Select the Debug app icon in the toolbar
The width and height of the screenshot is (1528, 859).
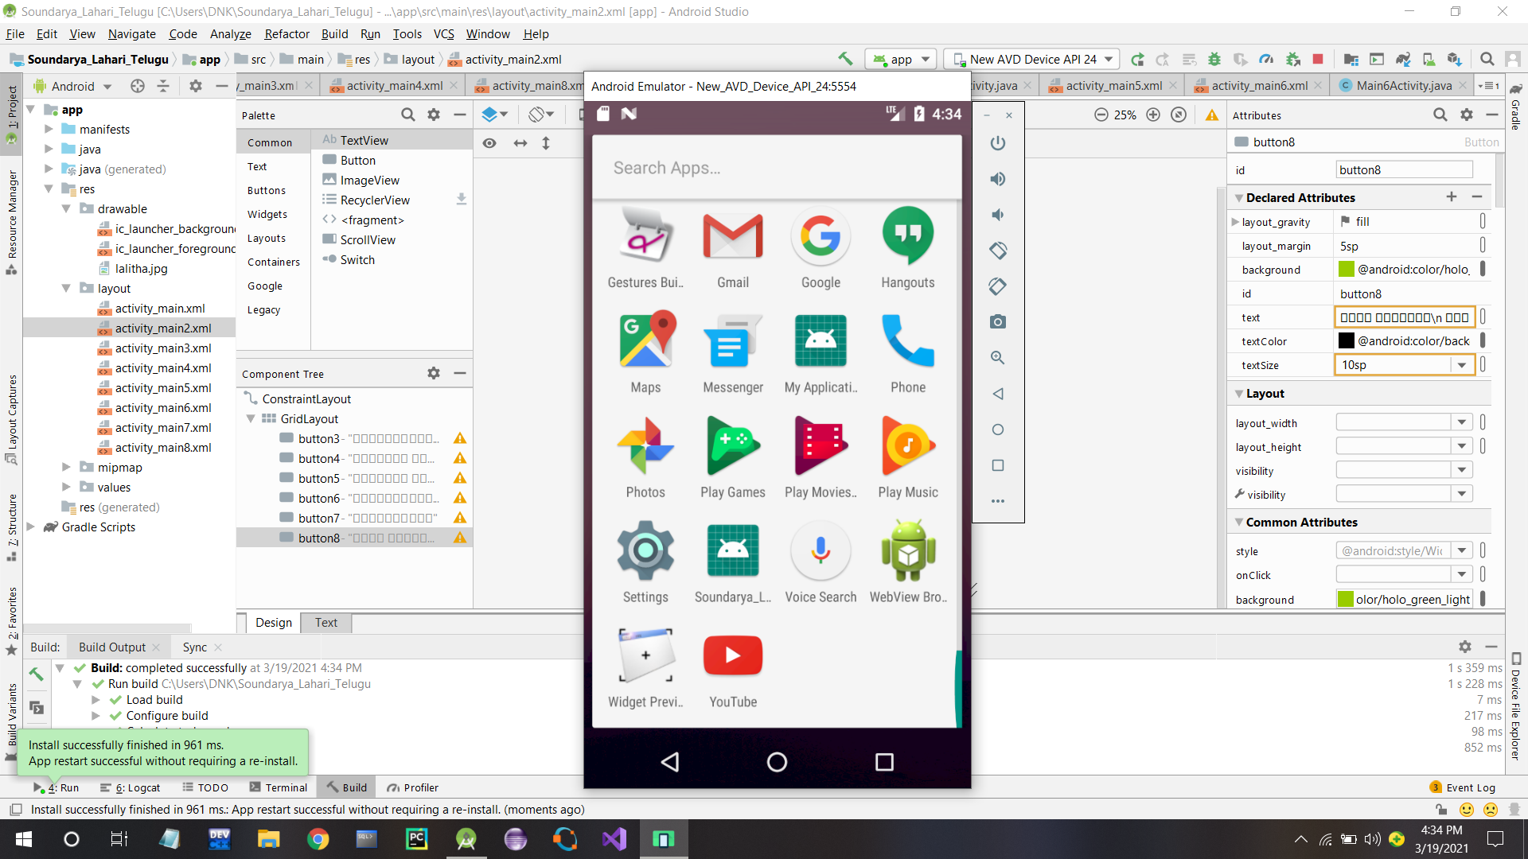coord(1214,59)
